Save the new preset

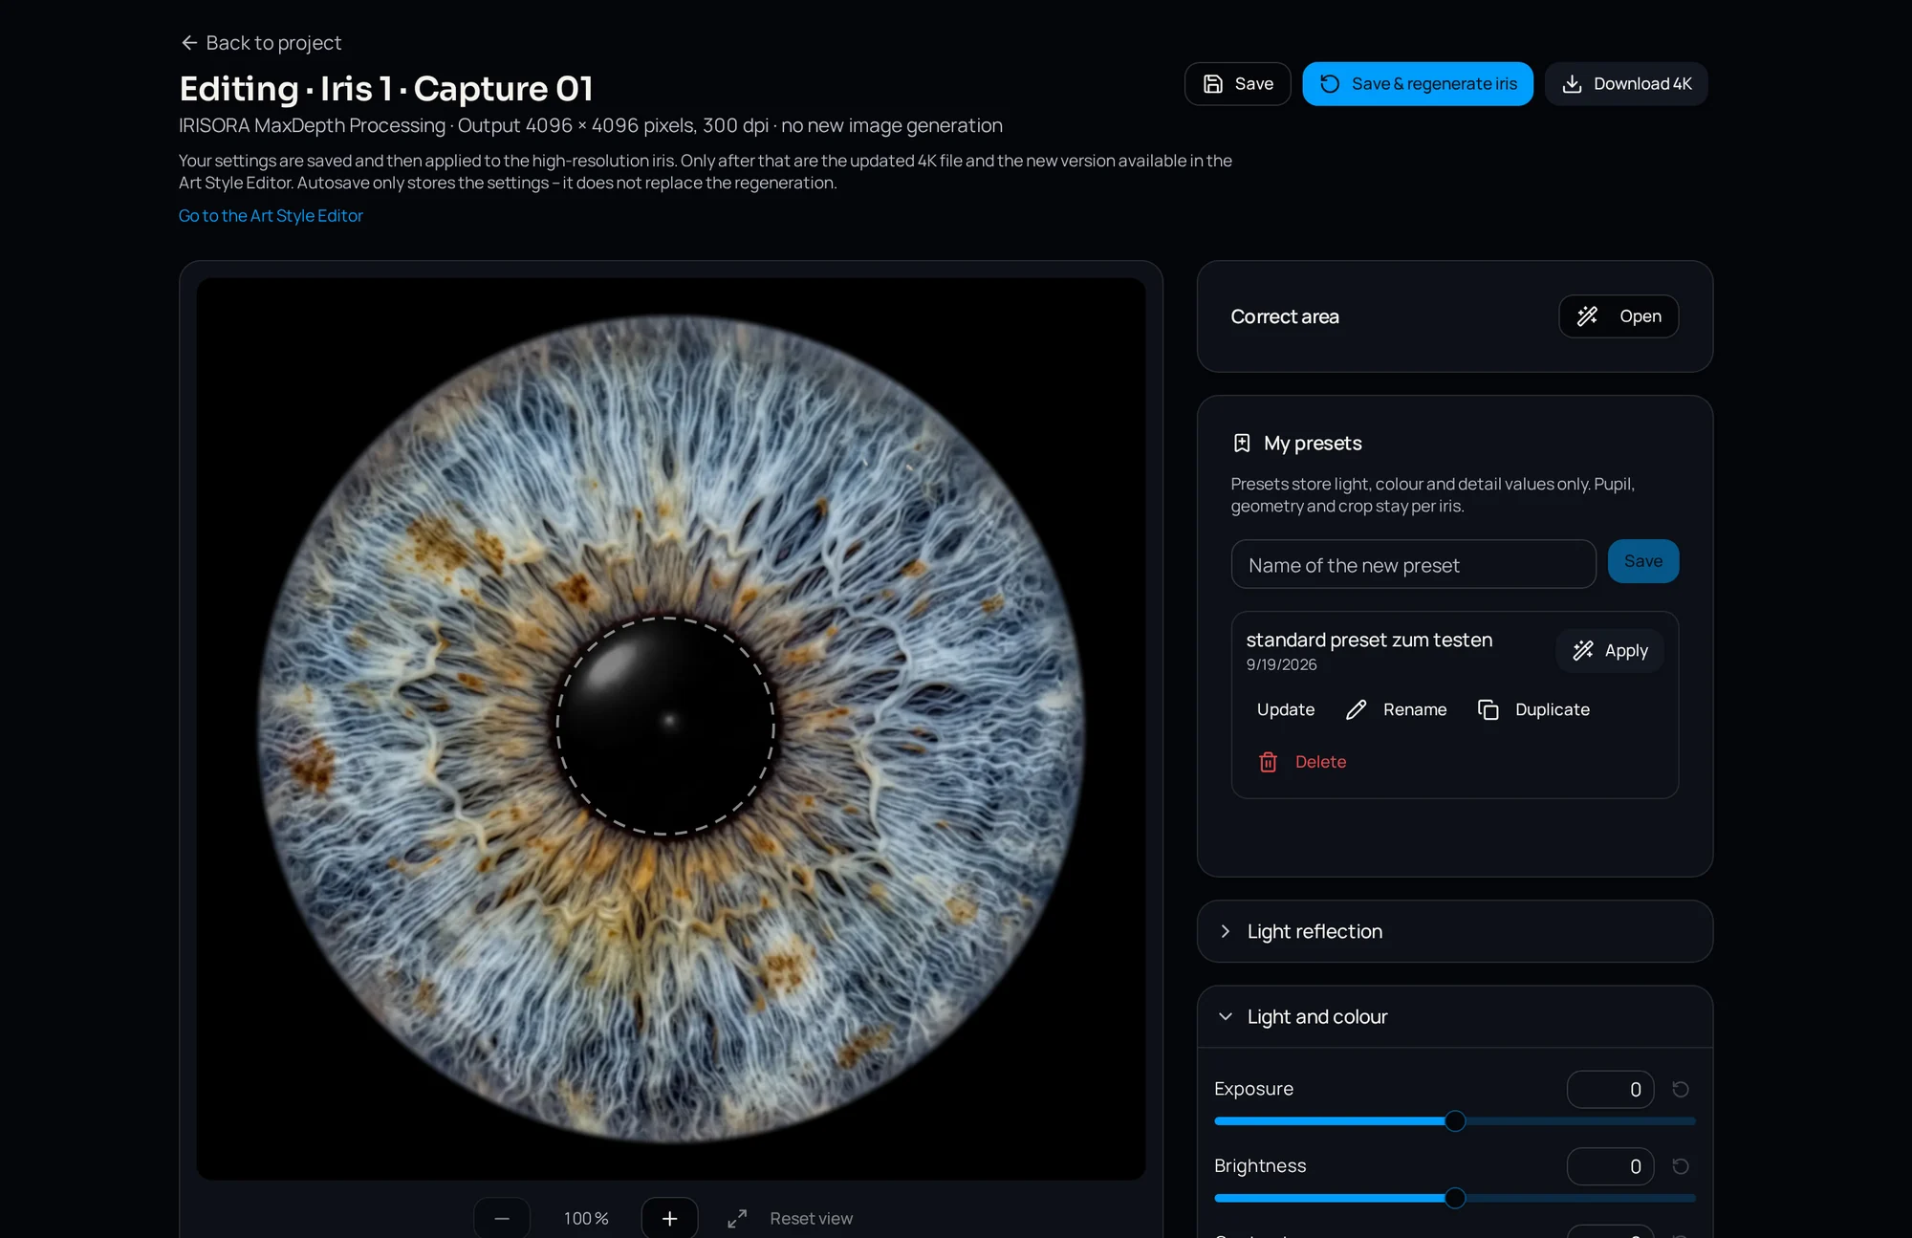click(1642, 562)
